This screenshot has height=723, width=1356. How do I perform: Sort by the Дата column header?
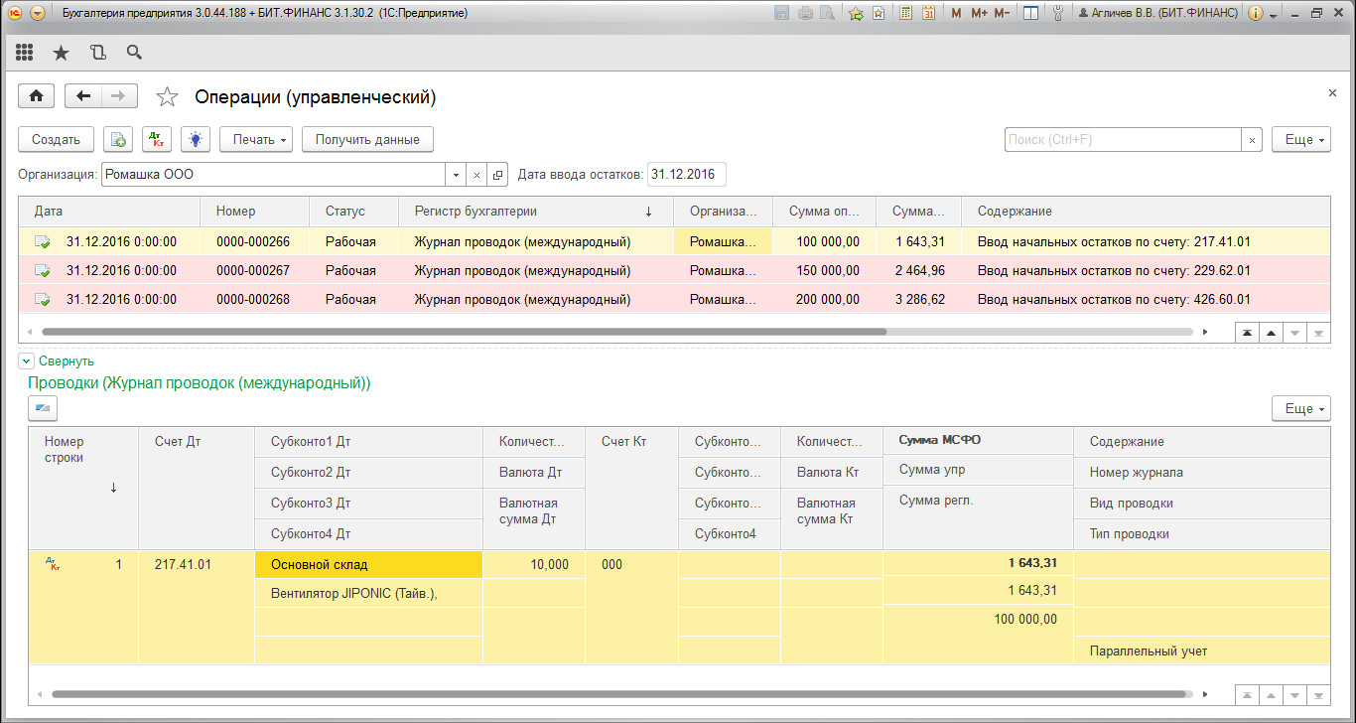pos(109,212)
